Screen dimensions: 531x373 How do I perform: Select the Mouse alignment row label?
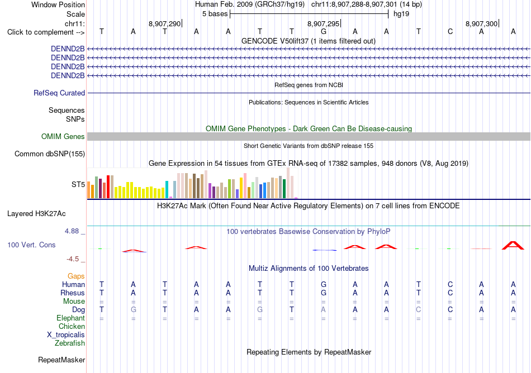(x=74, y=302)
